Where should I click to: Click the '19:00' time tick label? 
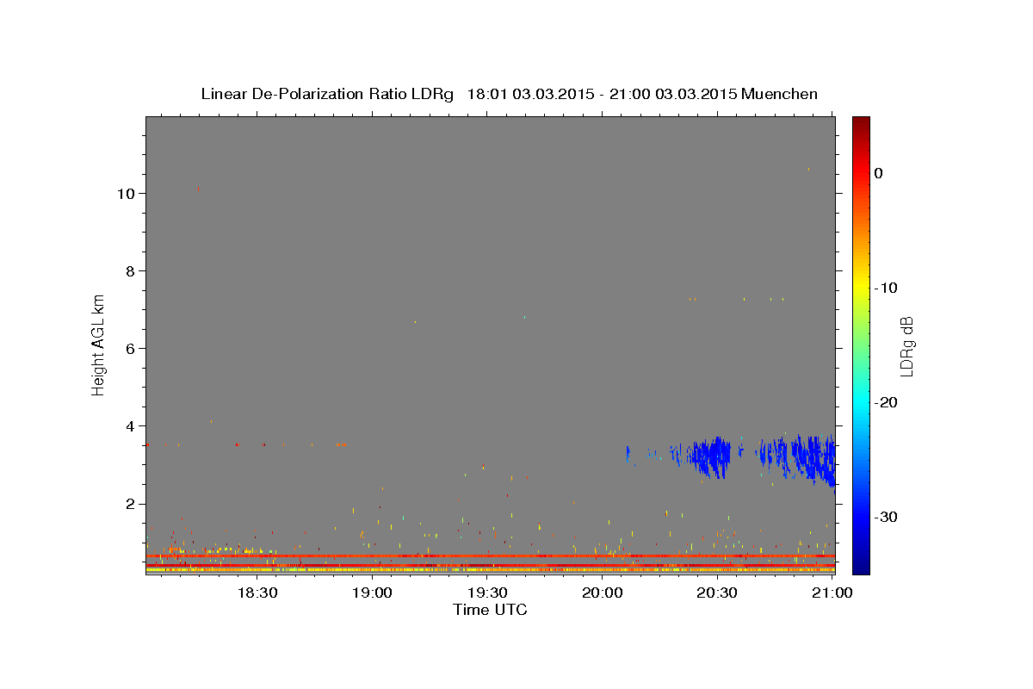coord(372,593)
